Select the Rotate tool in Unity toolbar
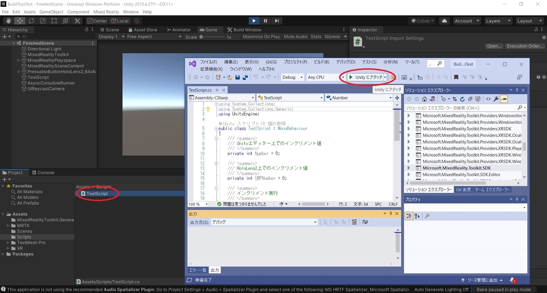 tap(31, 21)
